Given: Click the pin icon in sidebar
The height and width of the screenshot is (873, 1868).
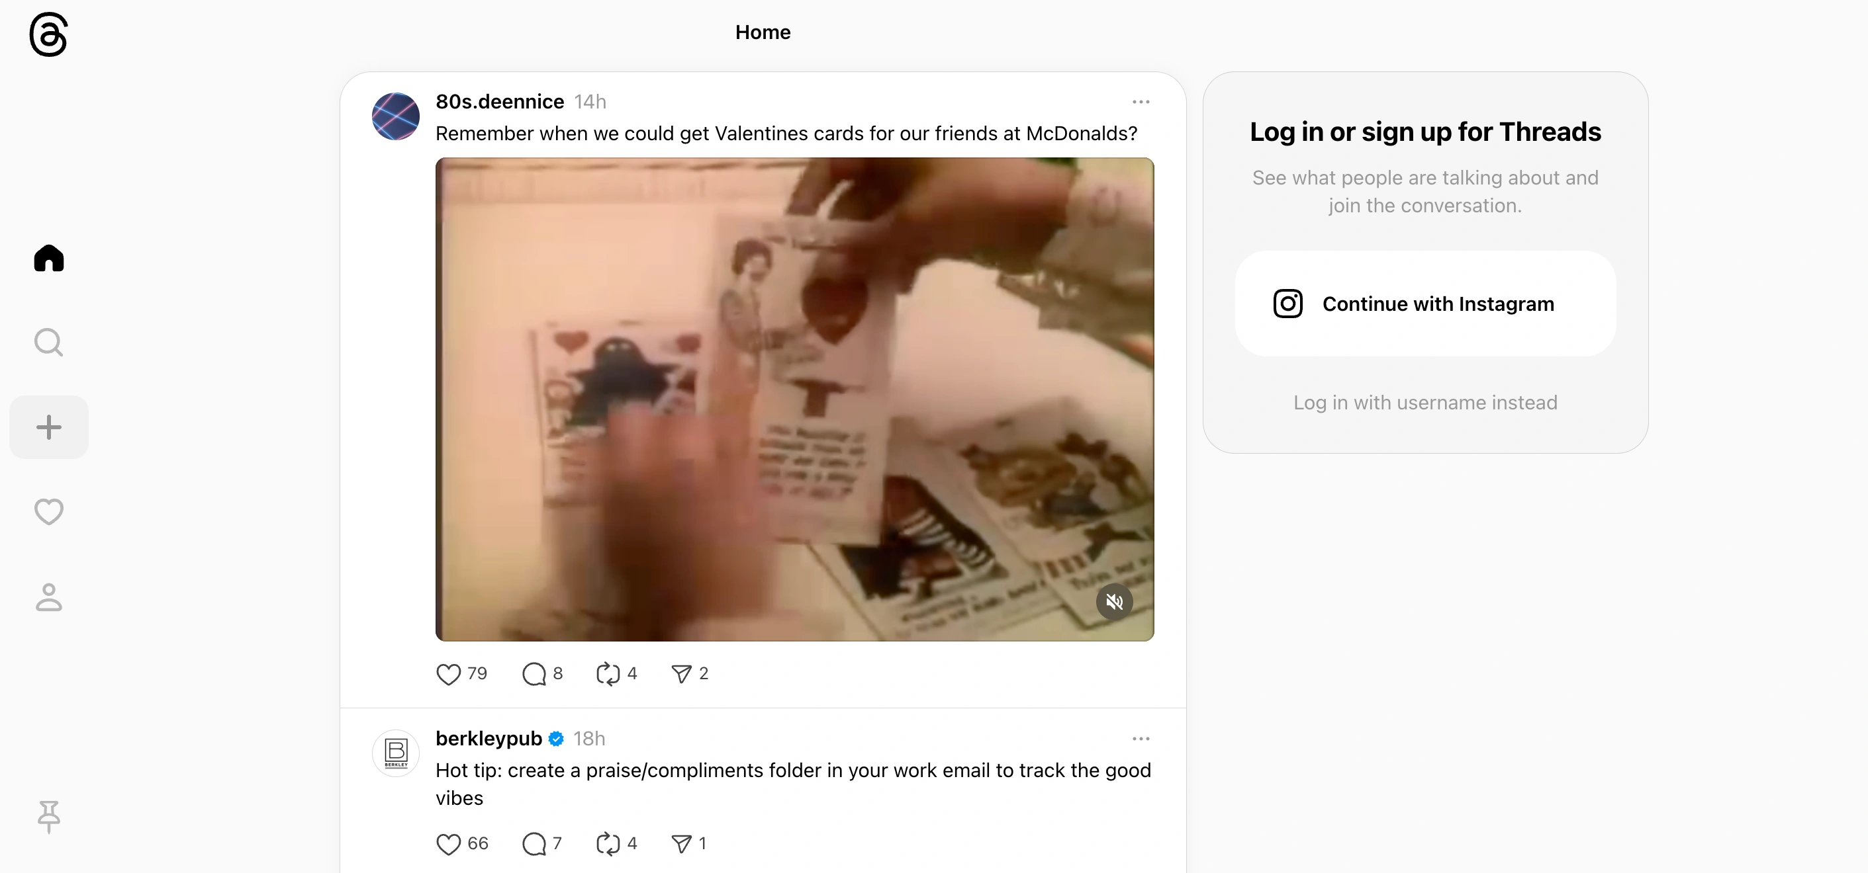Looking at the screenshot, I should [48, 817].
